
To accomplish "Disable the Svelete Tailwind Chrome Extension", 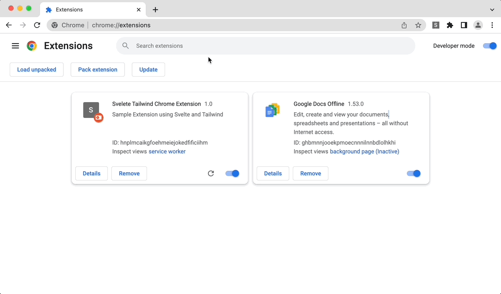I will (232, 173).
